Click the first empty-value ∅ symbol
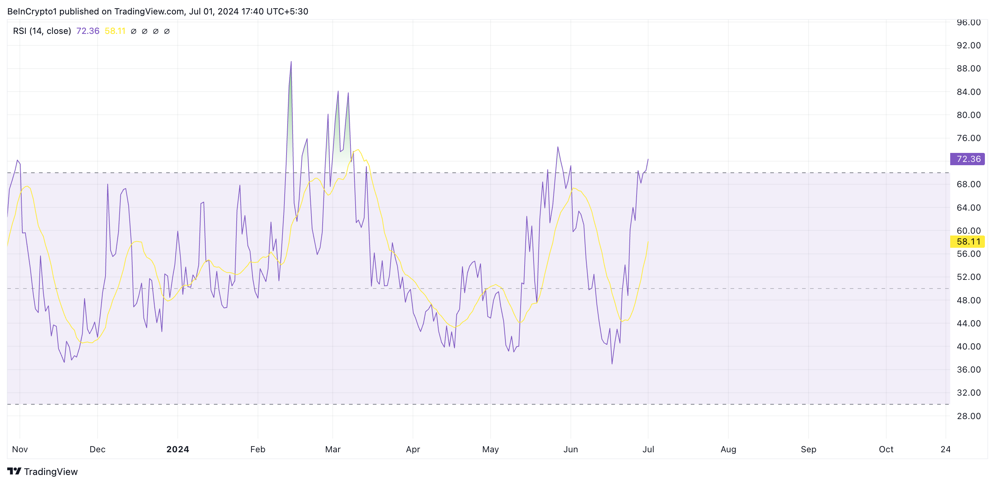The image size is (995, 484). (x=134, y=31)
